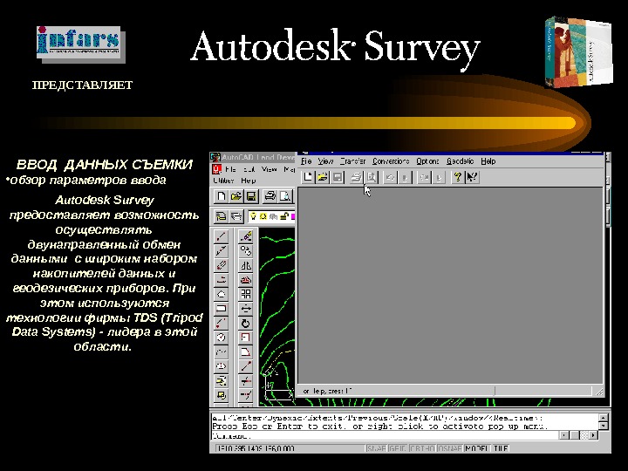Open the Conversions menu
Image resolution: width=628 pixels, height=471 pixels.
point(391,161)
